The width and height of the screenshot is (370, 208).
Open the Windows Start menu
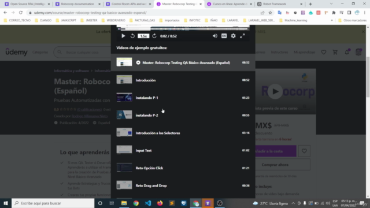coord(6,203)
